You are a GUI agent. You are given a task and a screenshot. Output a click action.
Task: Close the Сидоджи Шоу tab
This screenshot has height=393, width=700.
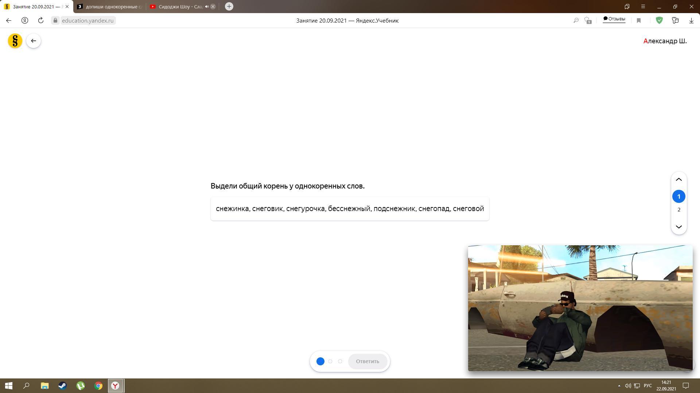tap(213, 7)
